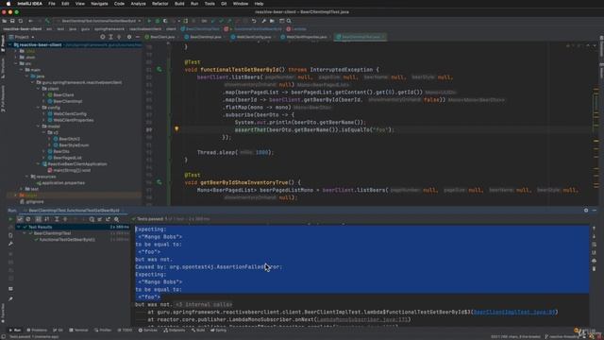Toggle Show Ignored tests in Run toolbar
The height and width of the screenshot is (340, 604).
tap(28, 219)
